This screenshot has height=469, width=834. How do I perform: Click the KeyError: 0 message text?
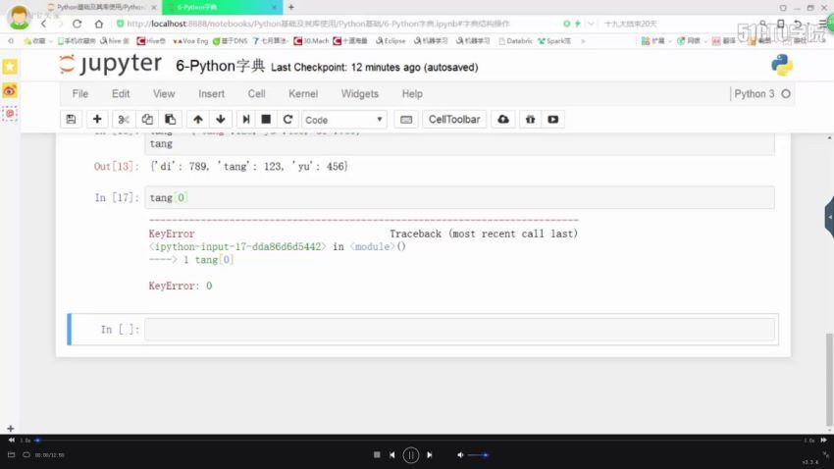[181, 287]
